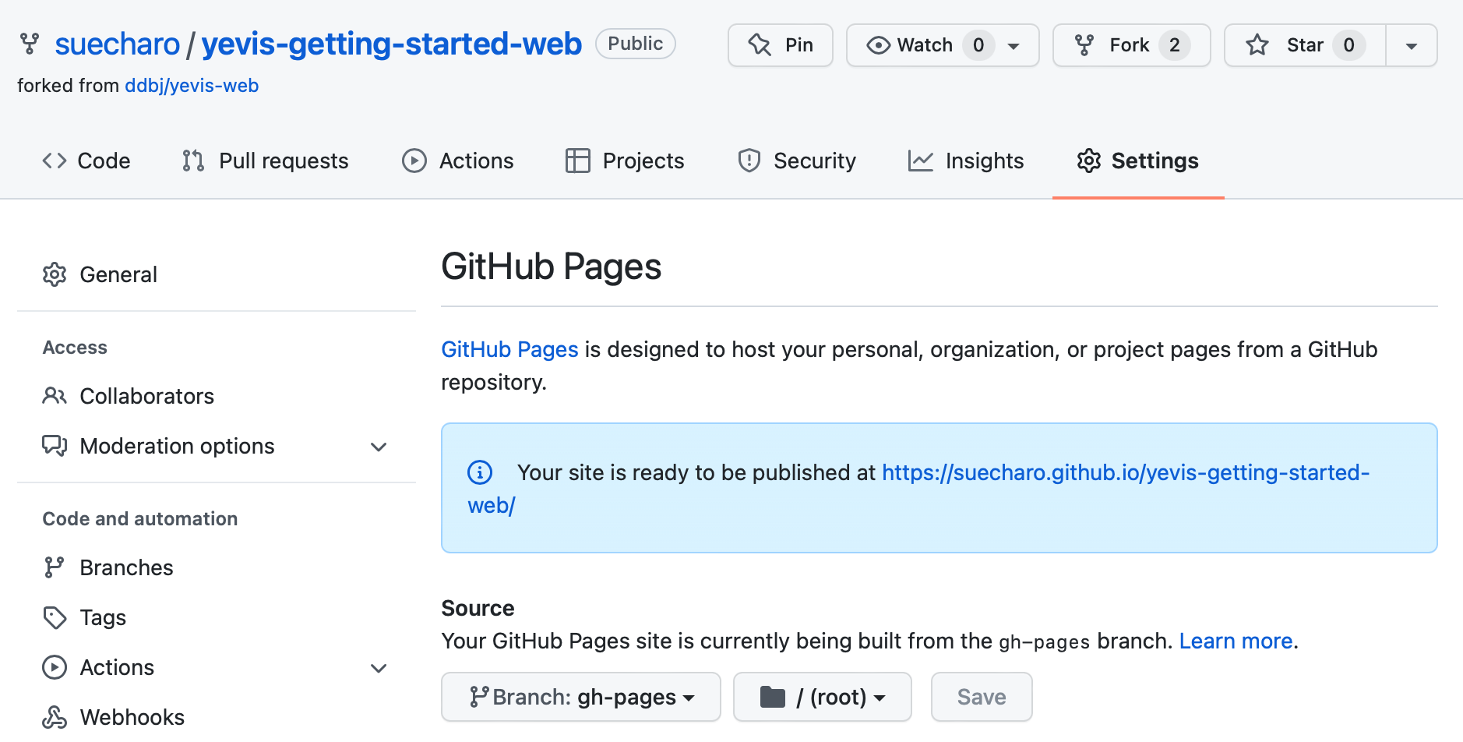
Task: Click the Watch count badge showing 0
Action: point(978,45)
